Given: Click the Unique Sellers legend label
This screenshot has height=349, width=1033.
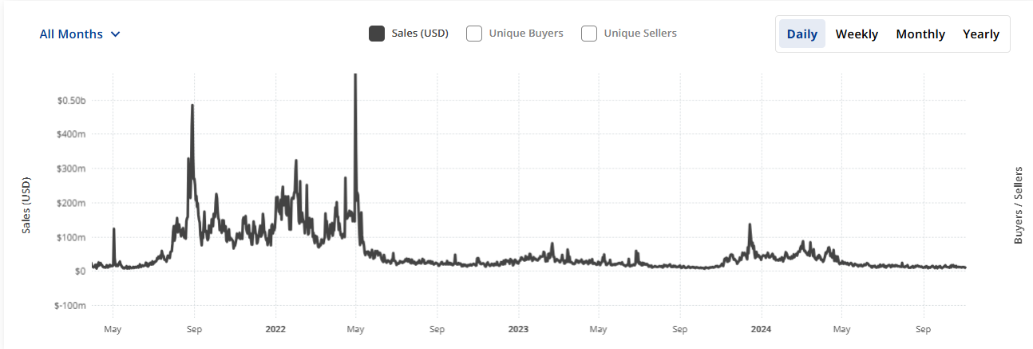Looking at the screenshot, I should [x=640, y=34].
